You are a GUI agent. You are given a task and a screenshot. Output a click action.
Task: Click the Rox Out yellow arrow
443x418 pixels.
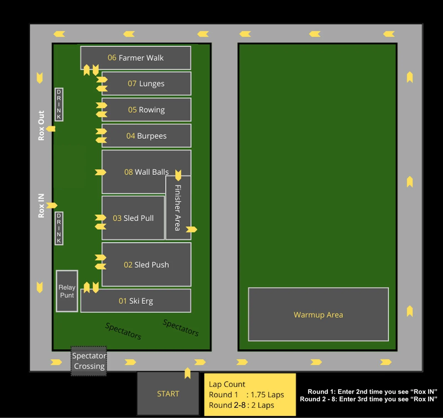point(51,129)
